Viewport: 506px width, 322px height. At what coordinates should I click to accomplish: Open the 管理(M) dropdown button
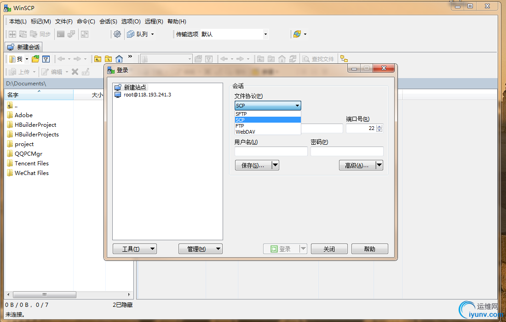[201, 249]
